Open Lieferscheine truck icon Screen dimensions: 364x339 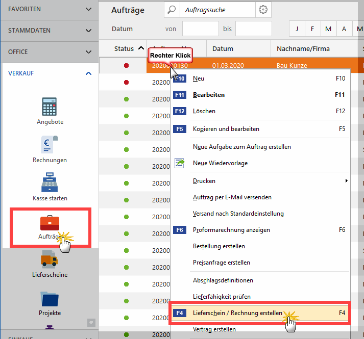(50, 260)
